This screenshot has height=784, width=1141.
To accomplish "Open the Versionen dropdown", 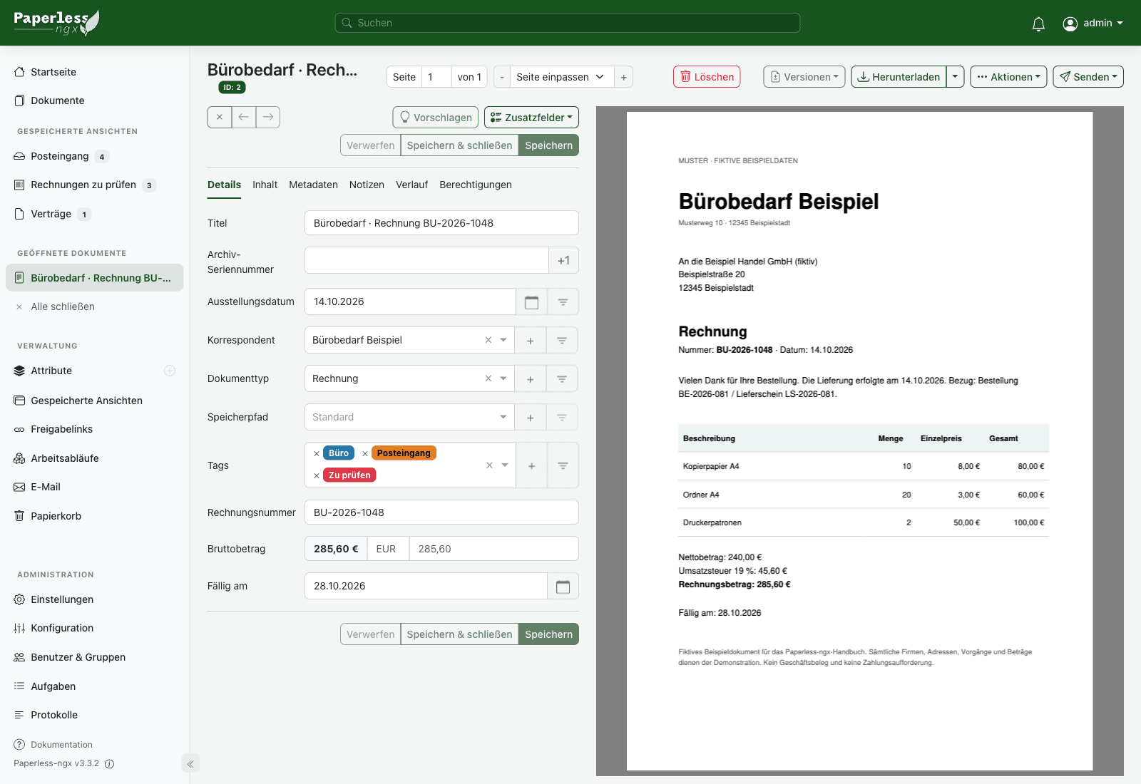I will point(804,77).
